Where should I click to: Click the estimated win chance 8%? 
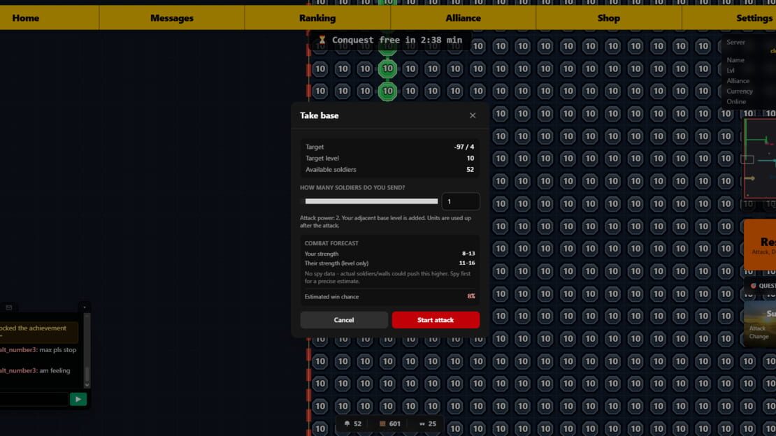click(x=471, y=296)
